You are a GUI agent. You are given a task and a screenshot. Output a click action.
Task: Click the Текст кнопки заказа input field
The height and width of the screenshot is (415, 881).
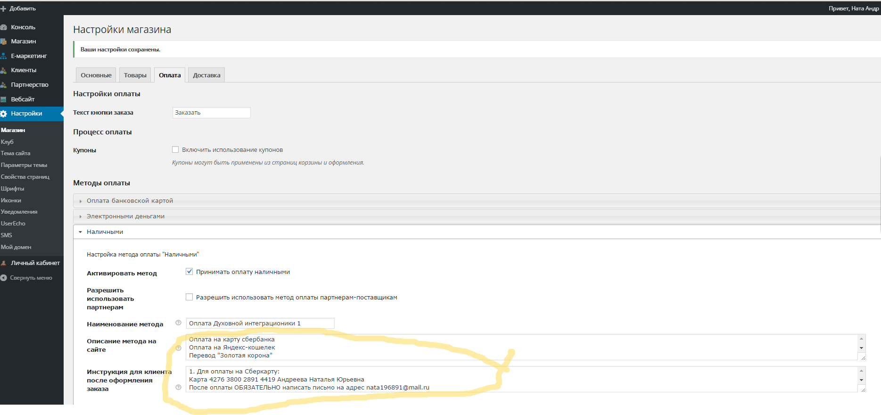pyautogui.click(x=211, y=113)
